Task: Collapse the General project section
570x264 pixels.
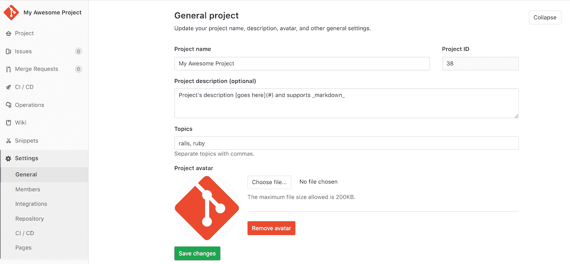Action: coord(545,17)
